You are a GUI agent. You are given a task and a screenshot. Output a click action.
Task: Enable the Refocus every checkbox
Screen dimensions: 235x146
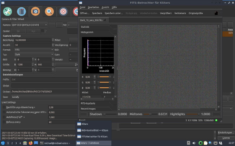click(x=4, y=122)
